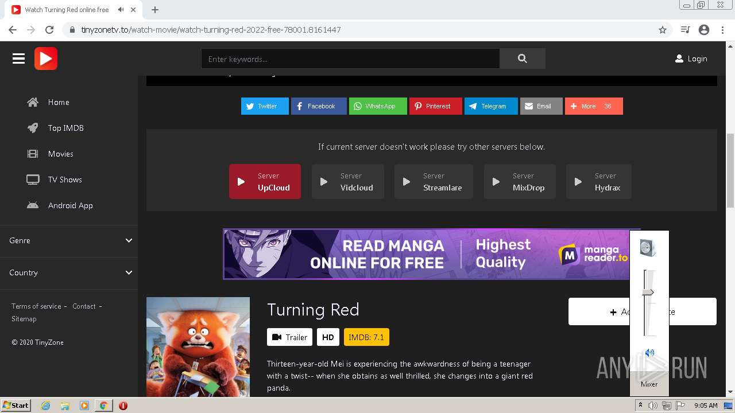Share on Facebook
Image resolution: width=735 pixels, height=413 pixels.
point(319,106)
